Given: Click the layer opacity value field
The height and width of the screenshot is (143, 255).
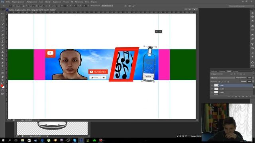Looking at the screenshot, I should point(249,78).
